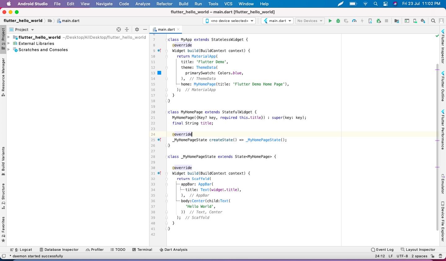Screen dimensions: 446x261
Task: Open the Refactor menu
Action: click(x=164, y=4)
